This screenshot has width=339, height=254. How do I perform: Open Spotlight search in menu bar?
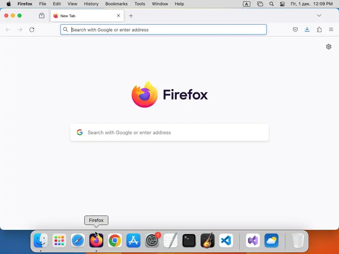coord(271,4)
